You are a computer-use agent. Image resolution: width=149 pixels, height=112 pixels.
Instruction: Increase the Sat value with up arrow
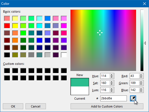111,82
